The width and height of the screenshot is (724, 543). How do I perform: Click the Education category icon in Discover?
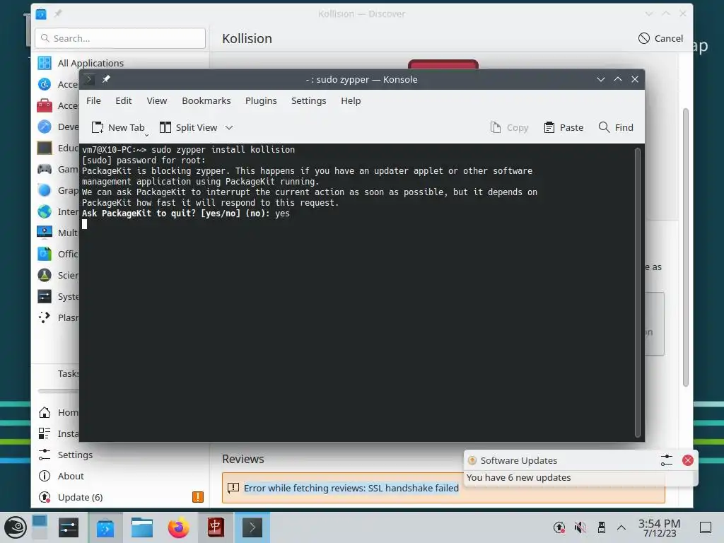45,148
